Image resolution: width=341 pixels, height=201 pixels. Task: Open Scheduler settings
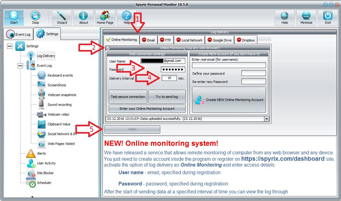[x=44, y=183]
